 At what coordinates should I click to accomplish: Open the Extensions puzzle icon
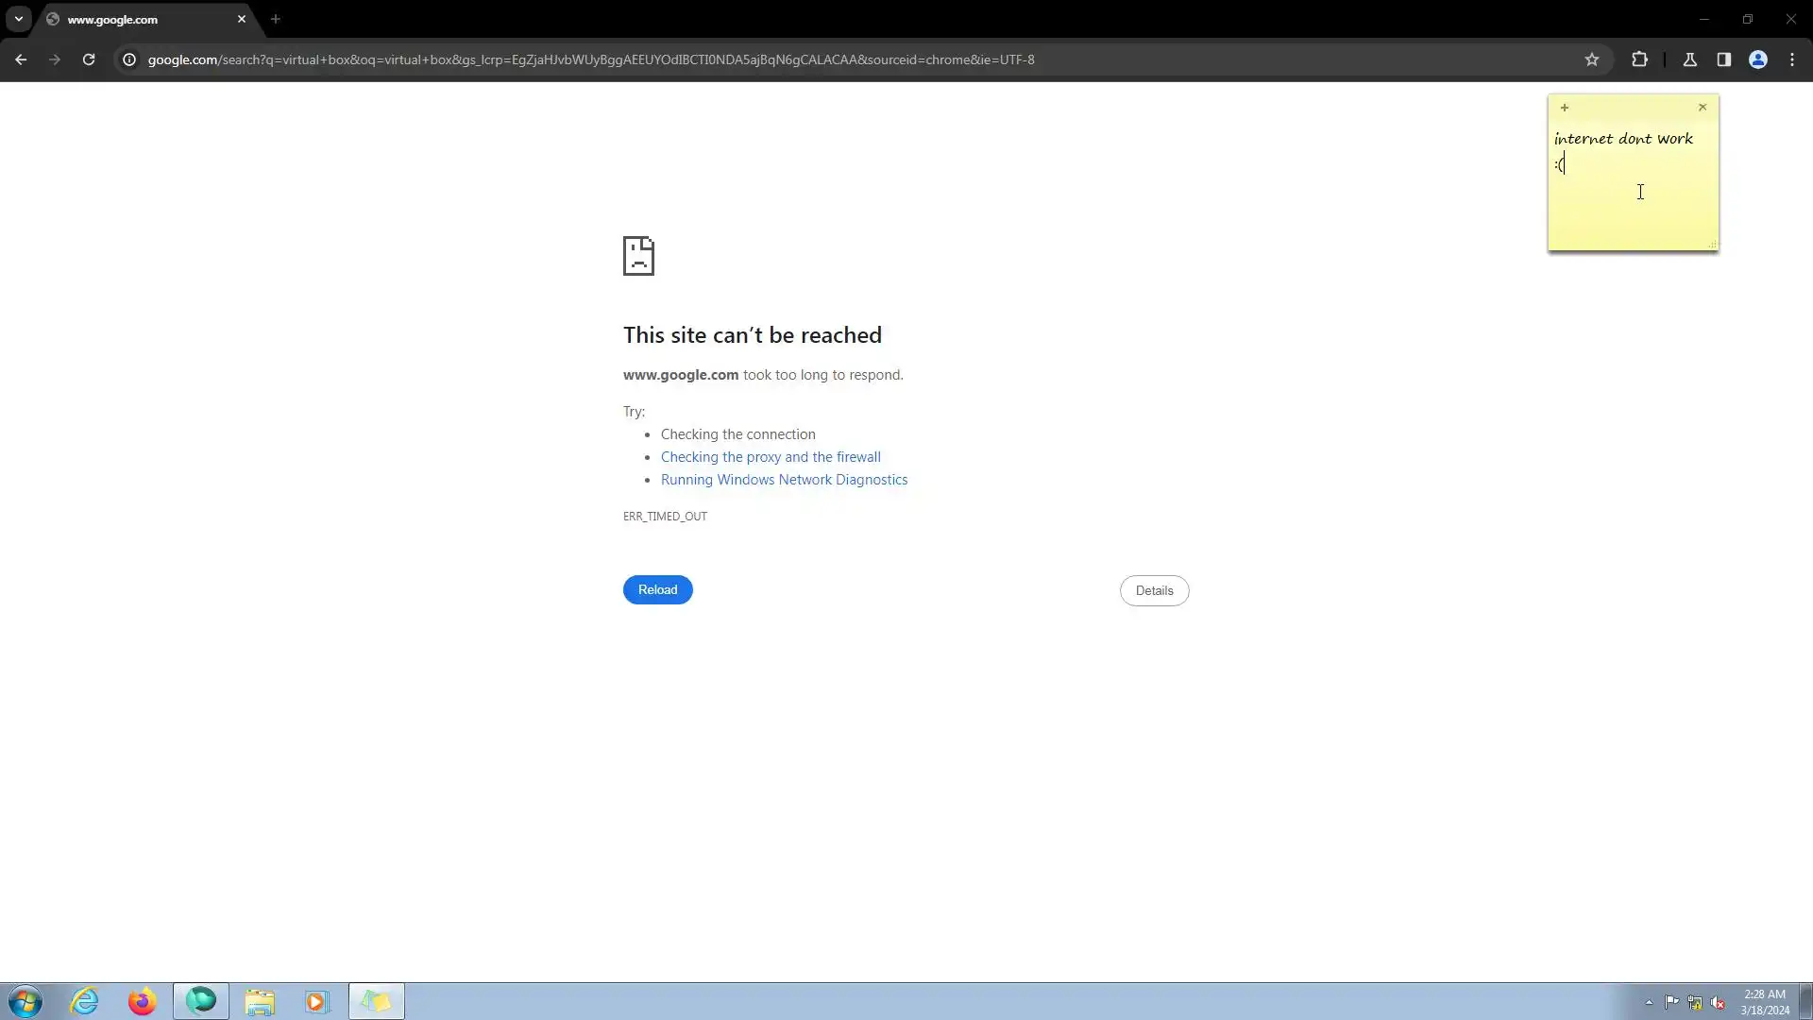click(x=1639, y=59)
